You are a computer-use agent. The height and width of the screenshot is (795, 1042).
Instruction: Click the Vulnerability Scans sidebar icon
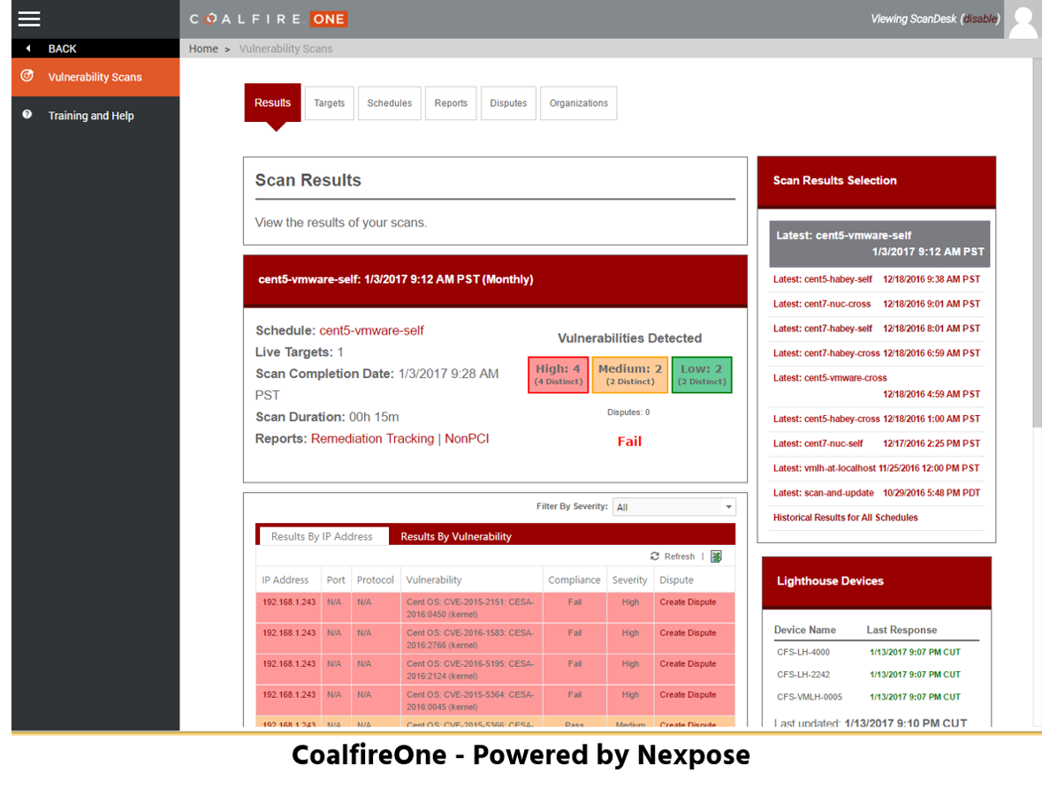27,77
